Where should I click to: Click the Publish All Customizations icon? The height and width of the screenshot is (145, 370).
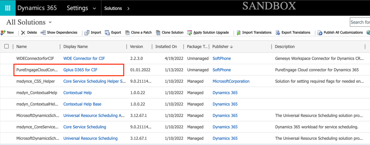click(320, 33)
